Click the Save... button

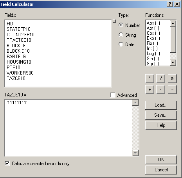pyautogui.click(x=161, y=115)
